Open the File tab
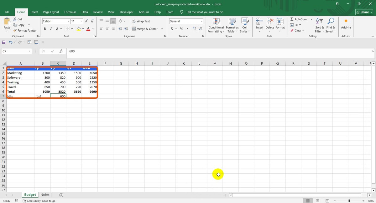 click(x=7, y=12)
